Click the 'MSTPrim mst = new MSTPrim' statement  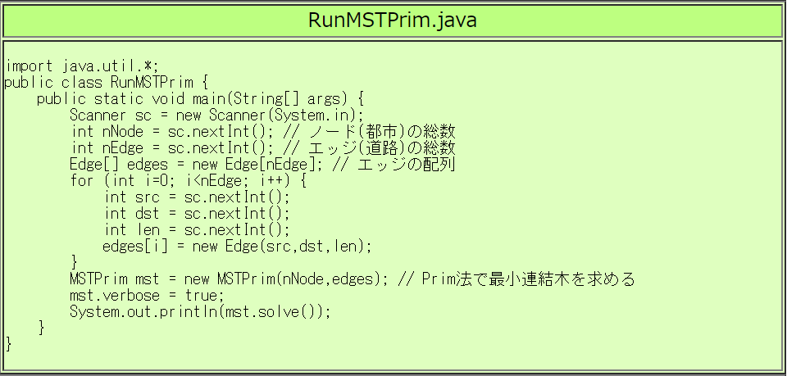[x=228, y=279]
